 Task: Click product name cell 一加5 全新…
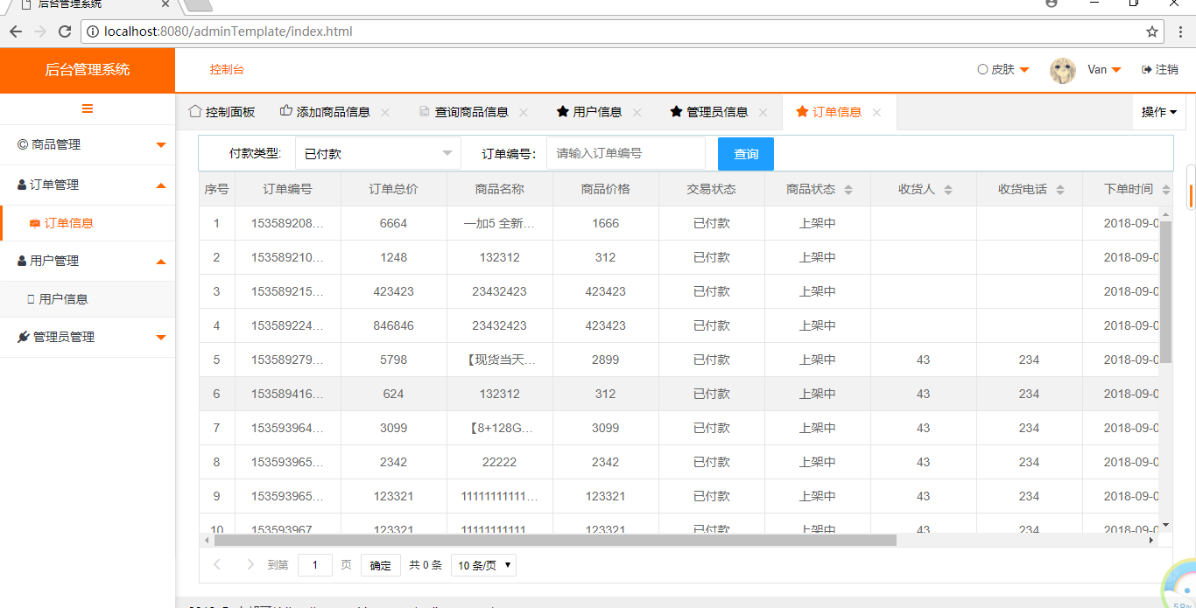point(500,223)
